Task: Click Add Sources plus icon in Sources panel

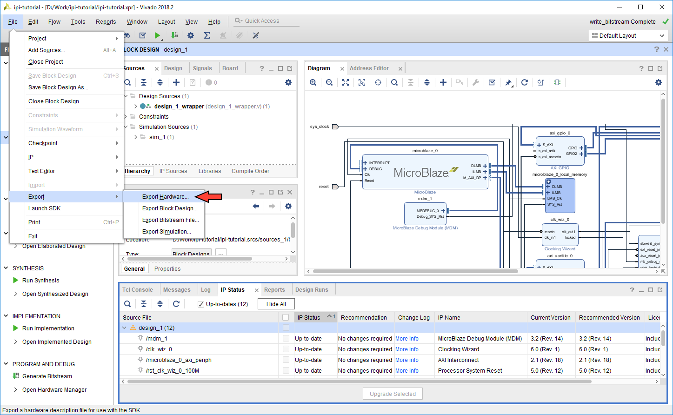Action: pos(176,82)
